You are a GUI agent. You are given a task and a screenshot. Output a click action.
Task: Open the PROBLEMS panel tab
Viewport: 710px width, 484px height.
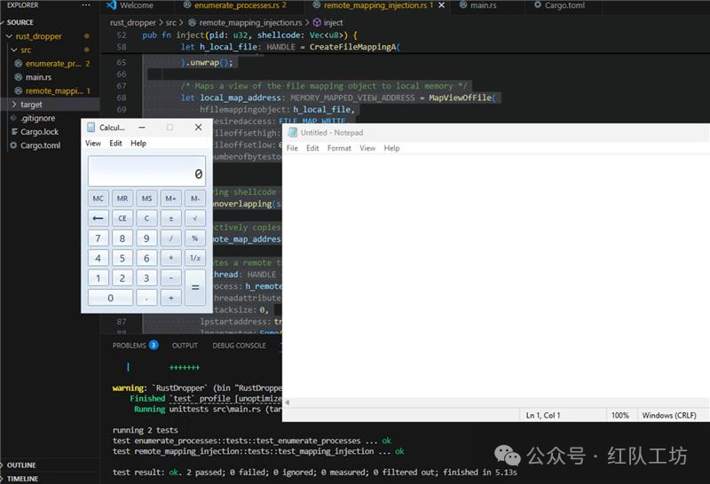pyautogui.click(x=130, y=345)
